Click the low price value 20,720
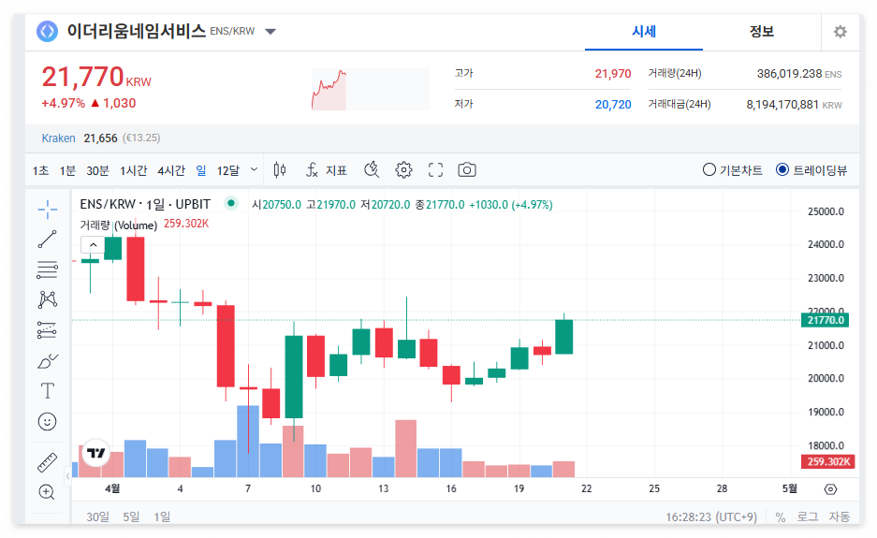The width and height of the screenshot is (877, 538). click(x=612, y=105)
